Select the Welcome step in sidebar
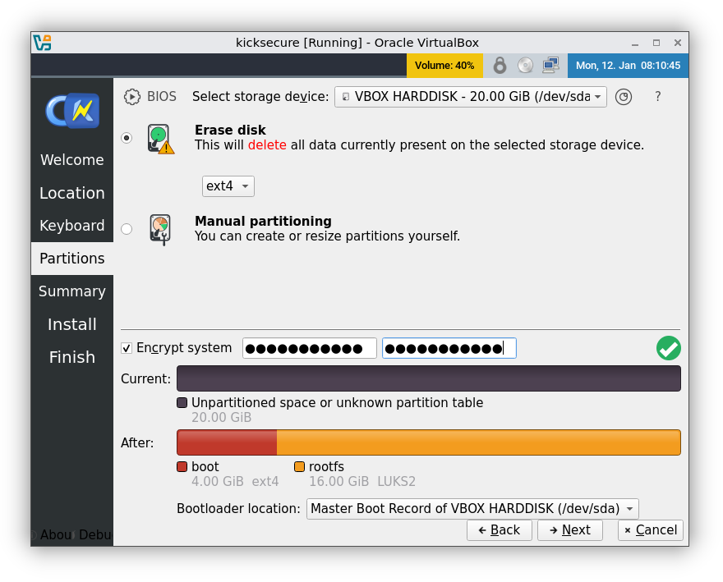Screen dimensions: 723x582 coord(71,160)
